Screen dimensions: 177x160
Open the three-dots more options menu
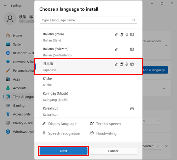tap(163, 88)
